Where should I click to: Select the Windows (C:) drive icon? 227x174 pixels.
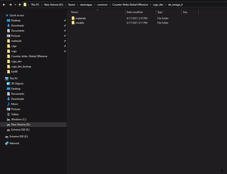click(x=7, y=119)
